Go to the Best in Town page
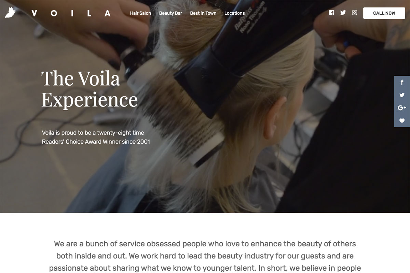Screen dimensions: 410x273 point(203,13)
